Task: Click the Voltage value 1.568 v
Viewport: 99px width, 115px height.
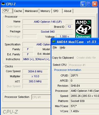Action: [x=65, y=36]
